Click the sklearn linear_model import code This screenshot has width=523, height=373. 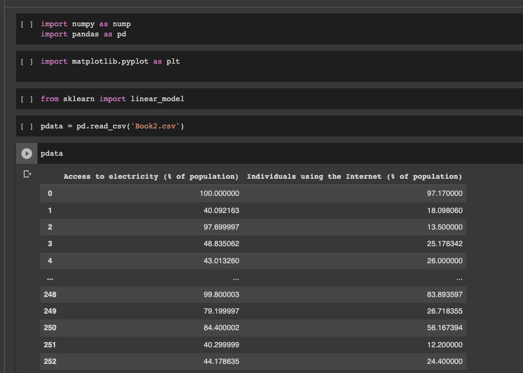pyautogui.click(x=112, y=99)
